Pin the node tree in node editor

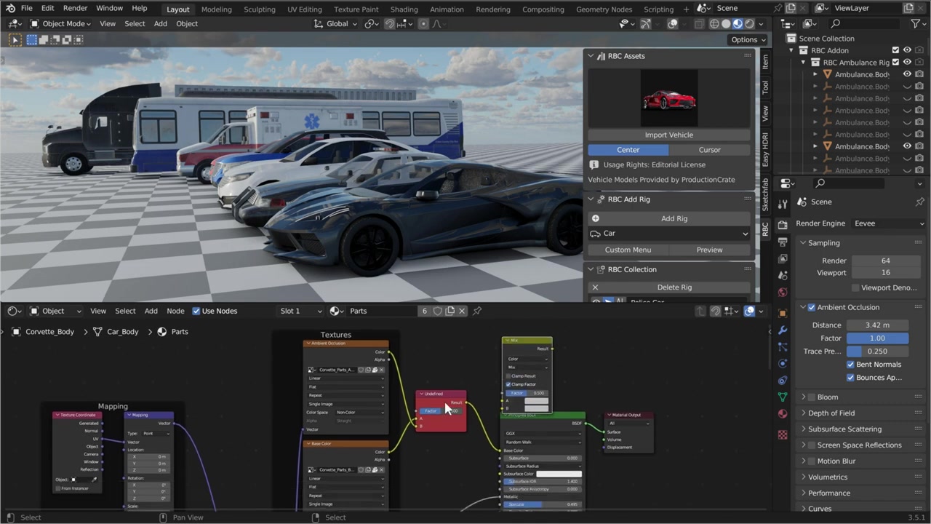477,311
